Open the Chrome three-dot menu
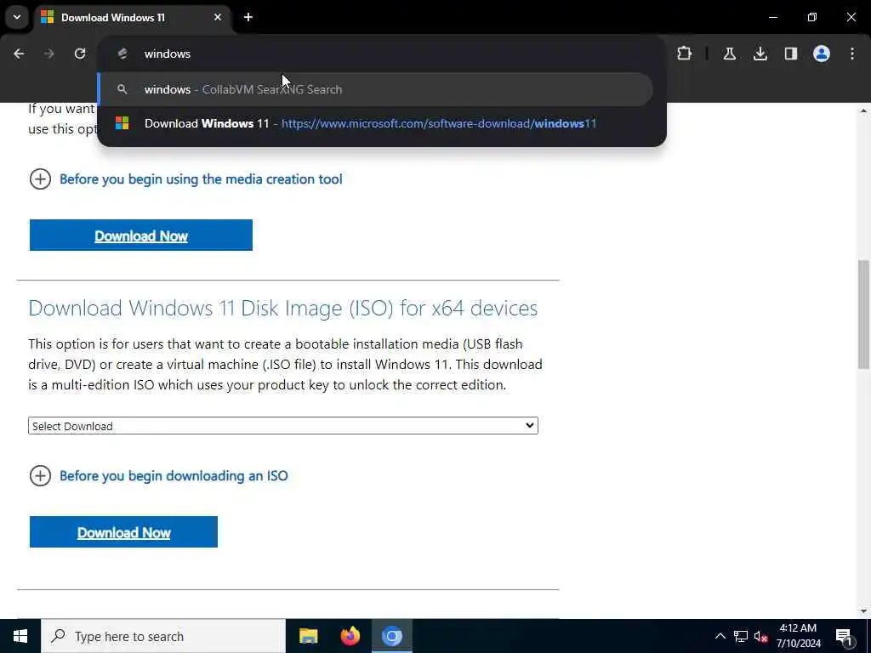This screenshot has width=871, height=653. tap(852, 54)
